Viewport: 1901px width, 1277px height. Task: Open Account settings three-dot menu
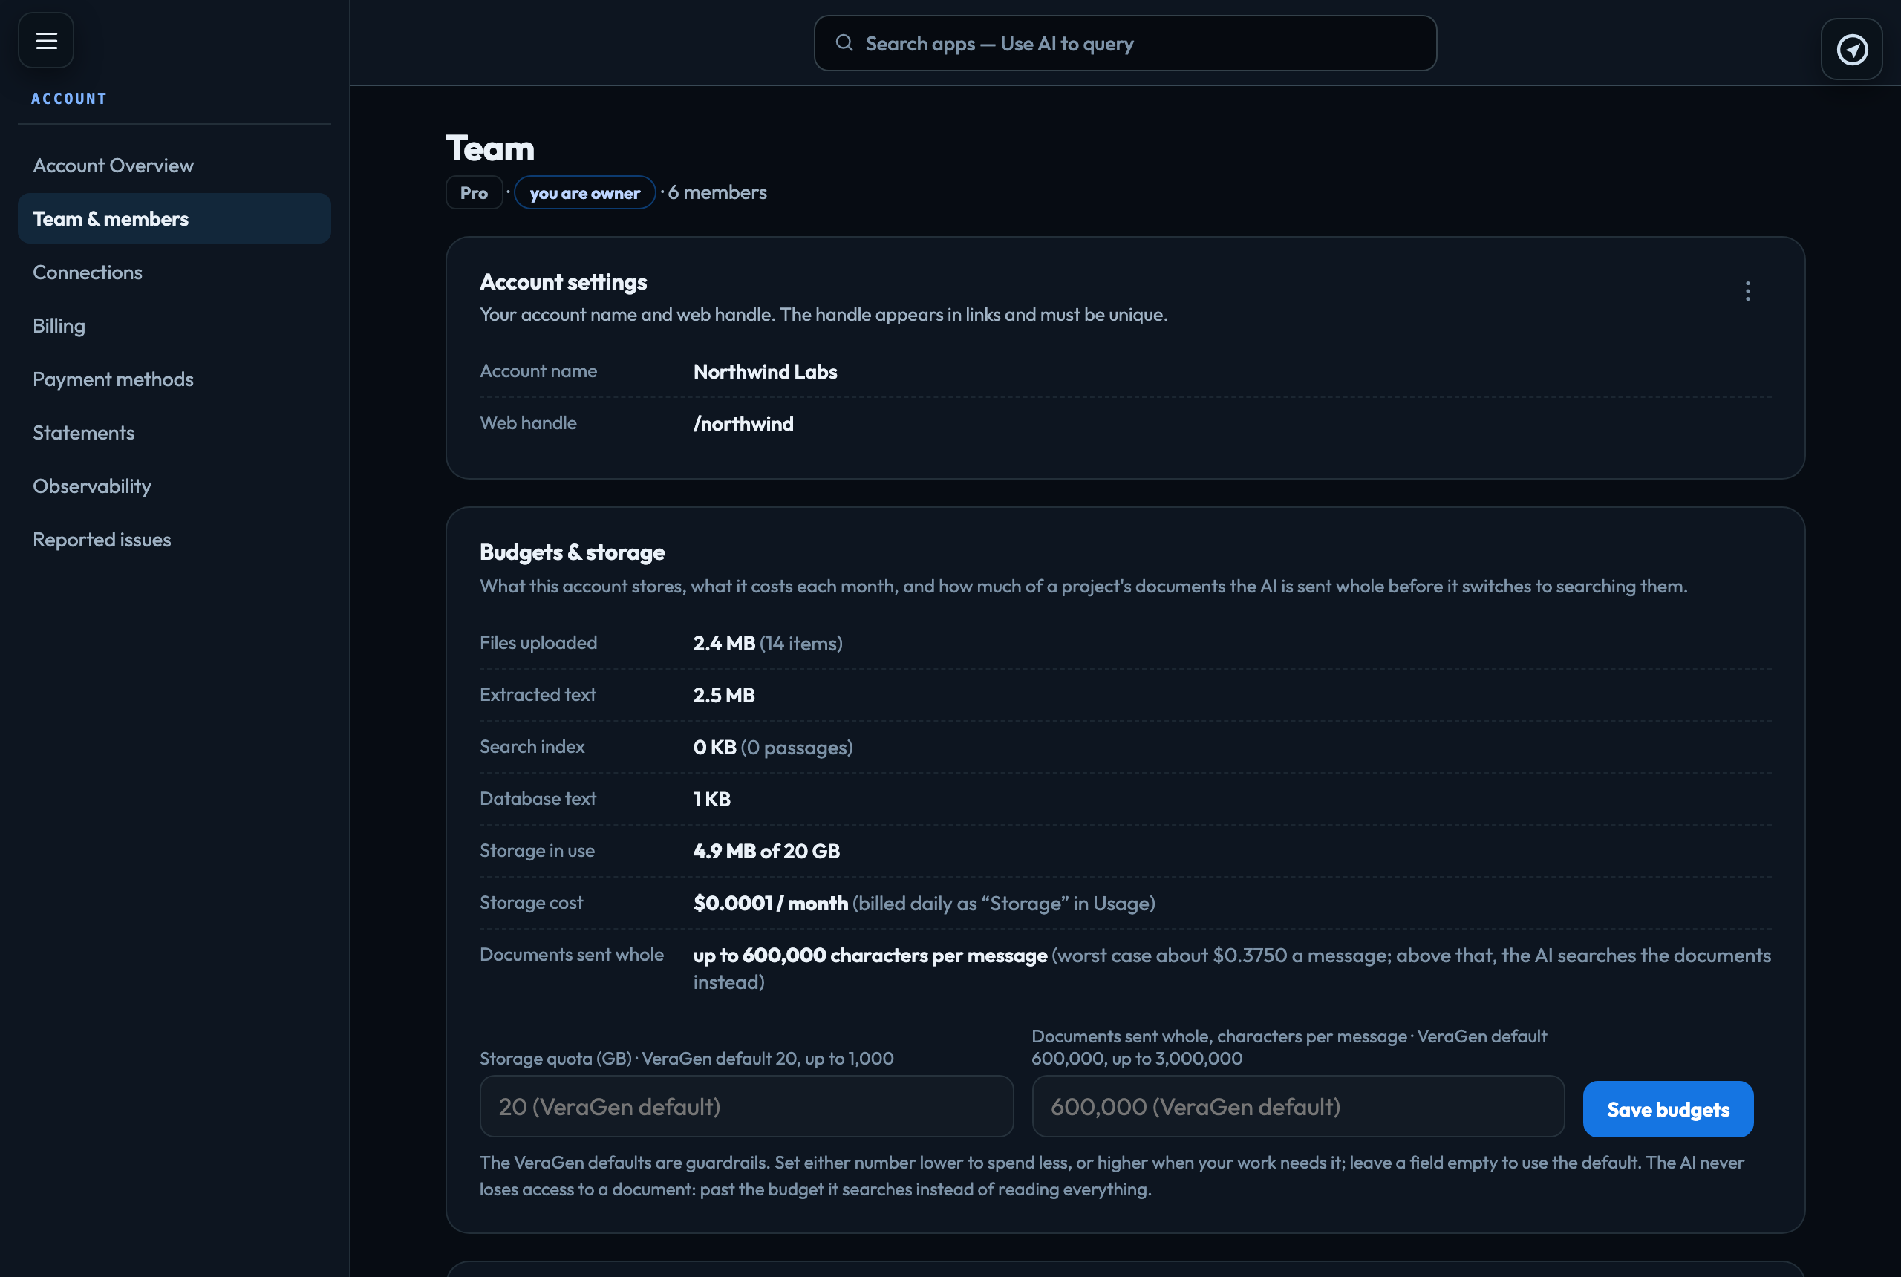1747,291
